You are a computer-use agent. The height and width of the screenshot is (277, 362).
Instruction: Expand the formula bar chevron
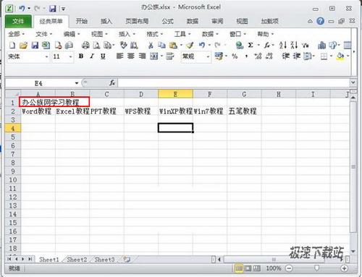tap(353, 82)
